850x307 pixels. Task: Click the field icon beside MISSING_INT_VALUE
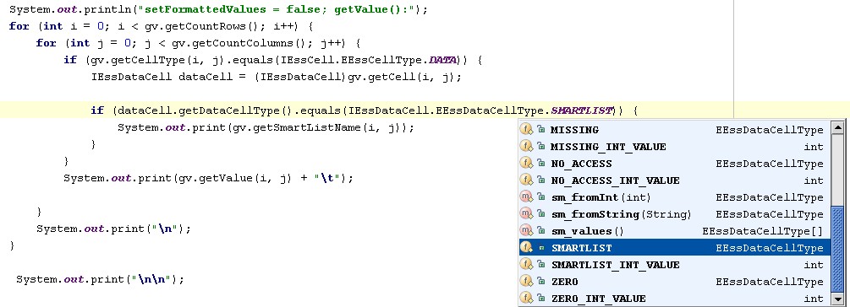[526, 147]
